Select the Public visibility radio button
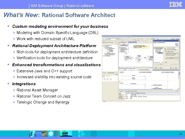Viewport: 185px width, 139px height. [x=131, y=97]
